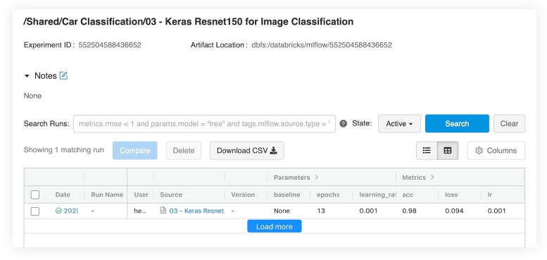Open the Active state dropdown
Image resolution: width=547 pixels, height=260 pixels.
tap(399, 123)
